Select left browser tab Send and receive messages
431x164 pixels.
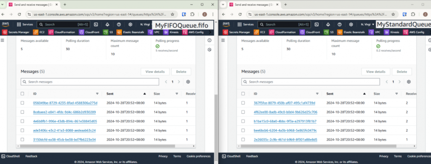33,5
